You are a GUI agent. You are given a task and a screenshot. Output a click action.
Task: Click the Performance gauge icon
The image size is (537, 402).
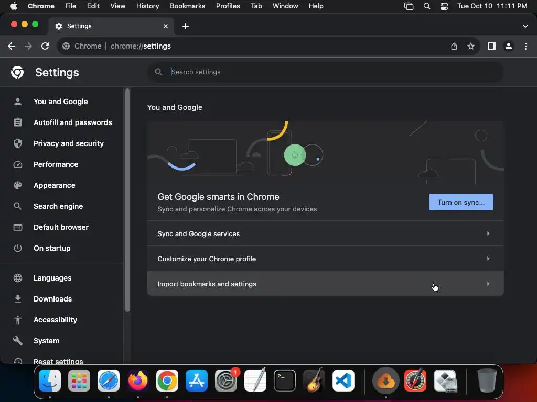pyautogui.click(x=18, y=164)
